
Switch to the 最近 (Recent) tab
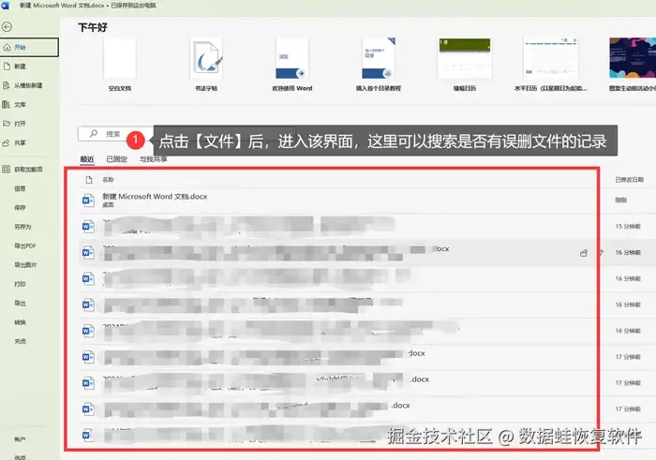[87, 159]
